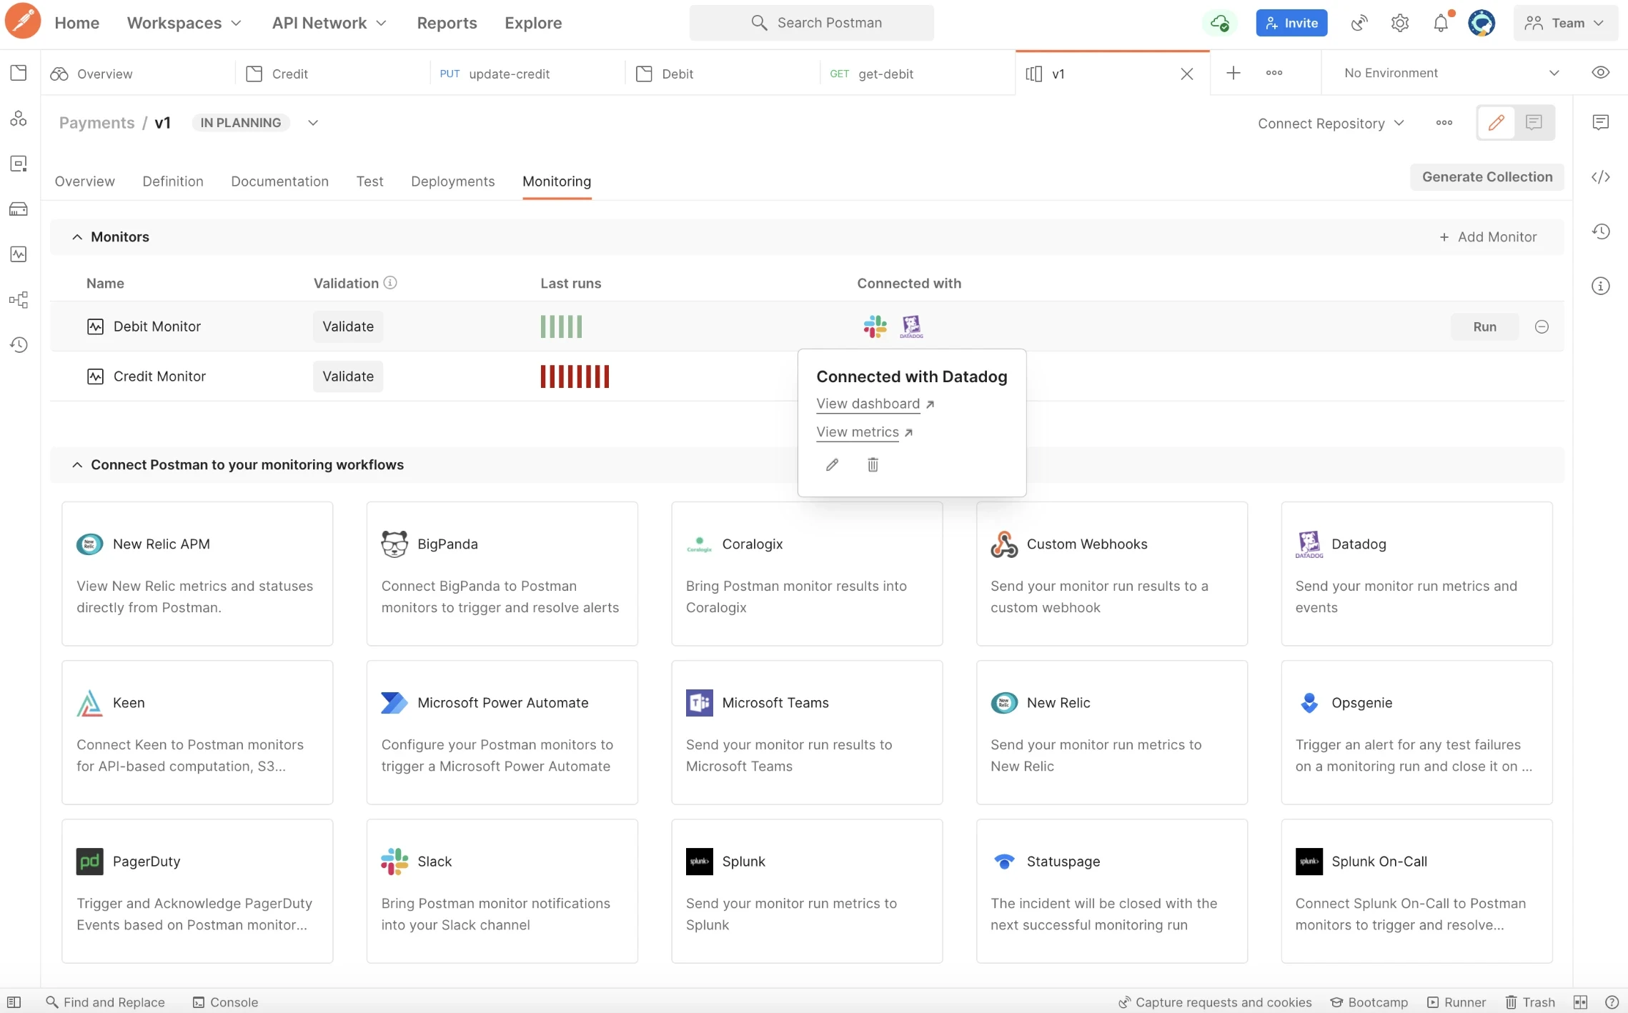Open the comments pane icon

[1601, 122]
